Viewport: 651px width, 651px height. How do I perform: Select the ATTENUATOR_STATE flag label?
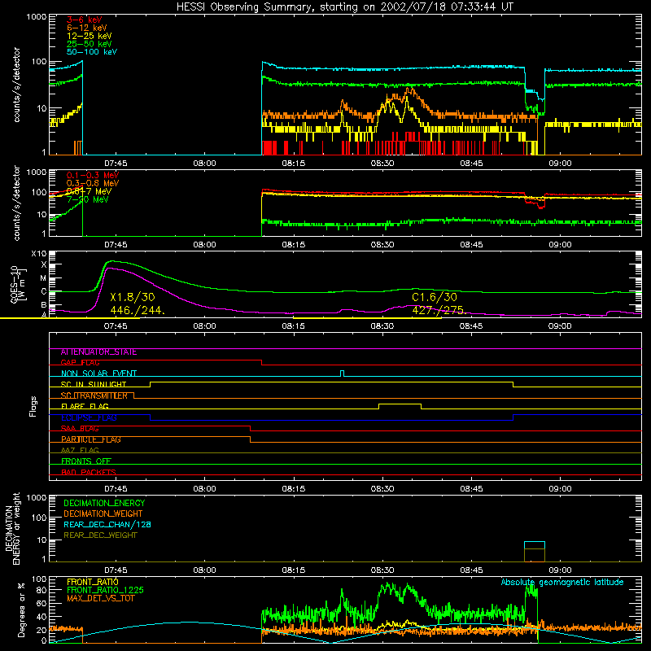pyautogui.click(x=98, y=352)
